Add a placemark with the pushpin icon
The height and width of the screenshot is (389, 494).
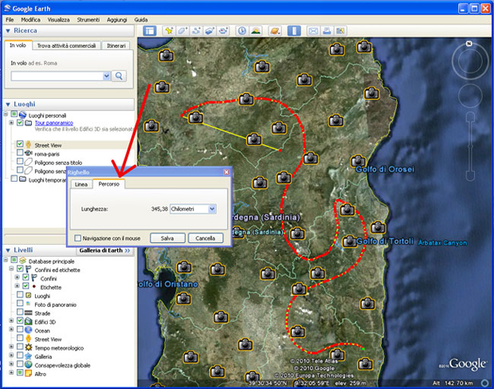pos(169,31)
